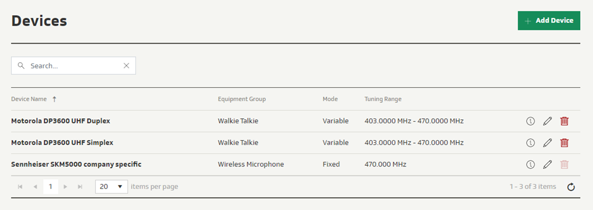The image size is (593, 210).
Task: Delete the Motorola DP3600 UHF Duplex device
Action: click(x=565, y=121)
